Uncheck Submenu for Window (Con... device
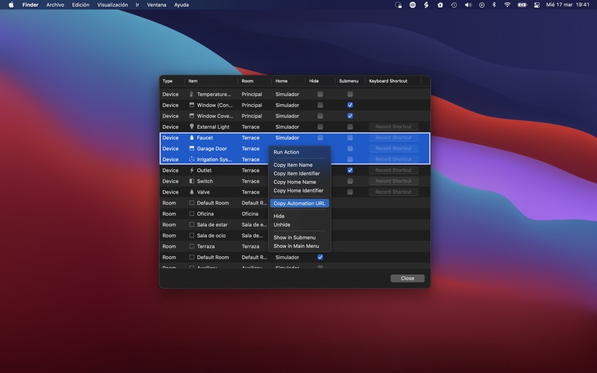This screenshot has height=373, width=597. [350, 105]
